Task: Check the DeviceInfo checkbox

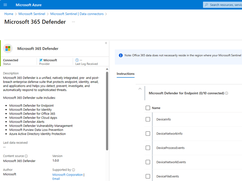Action: point(148,119)
